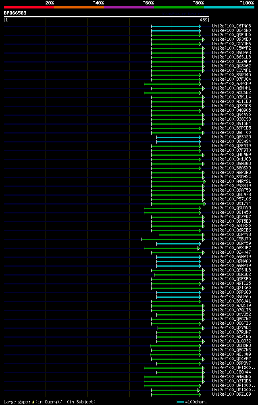The width and height of the screenshot is (258, 405).
Task: Open hit UniRef100_C5WYF2
Action: [x=231, y=48]
